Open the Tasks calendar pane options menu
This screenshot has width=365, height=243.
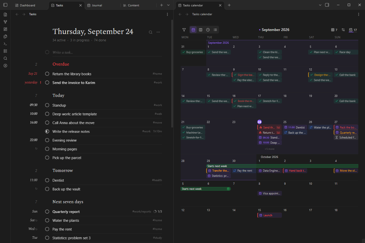tap(359, 14)
